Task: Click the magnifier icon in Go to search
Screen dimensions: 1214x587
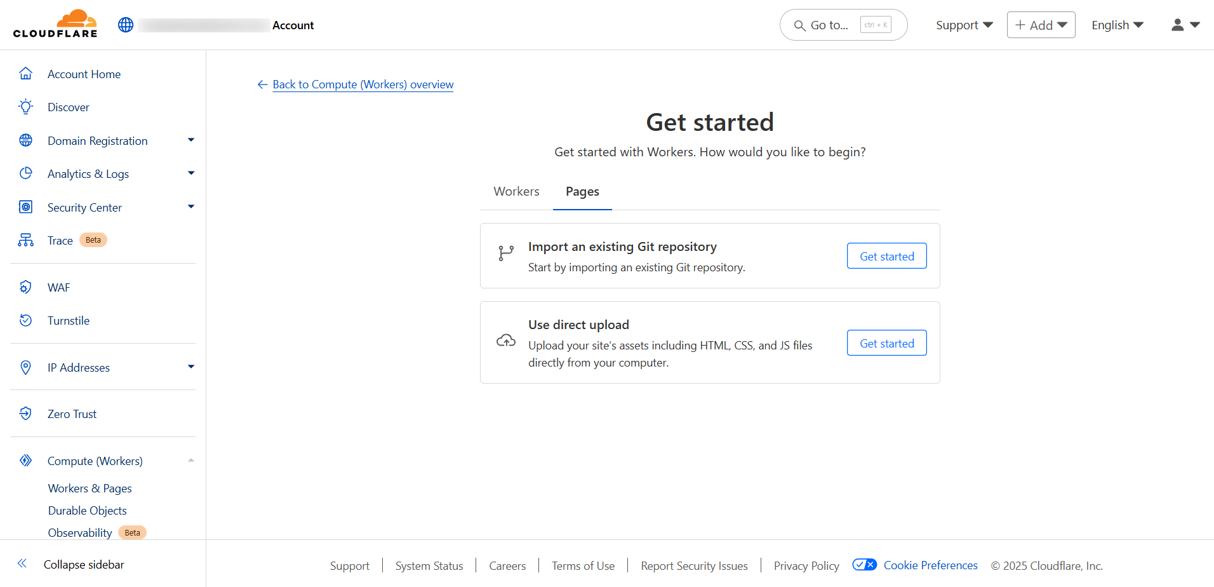Action: [800, 25]
